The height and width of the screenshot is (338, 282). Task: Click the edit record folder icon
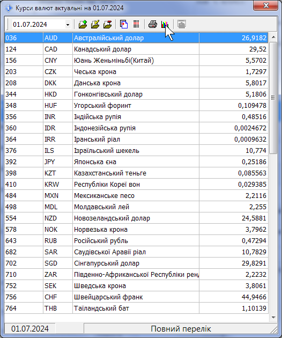[95, 24]
